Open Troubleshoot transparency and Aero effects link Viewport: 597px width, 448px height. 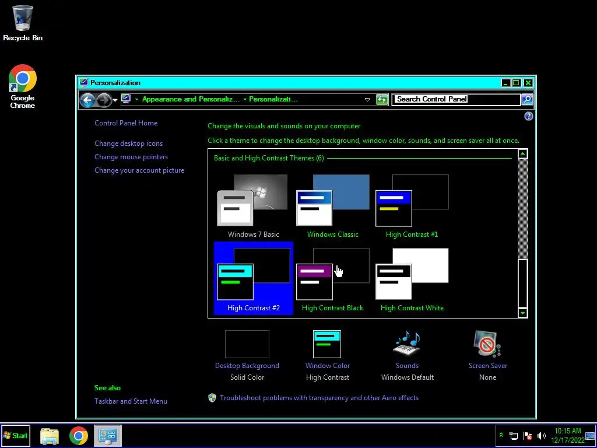(x=319, y=398)
